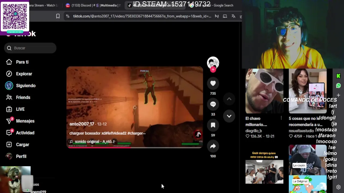Screen dimensions: 344x193
Task: Go to Perfil in sidebar
Action: (x=16, y=156)
